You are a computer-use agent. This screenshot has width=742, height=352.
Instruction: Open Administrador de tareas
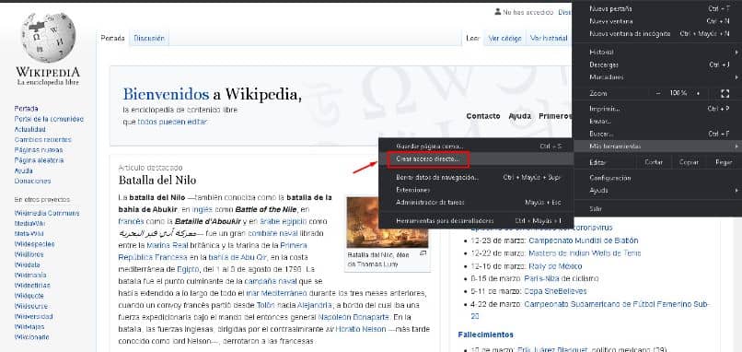tap(476, 203)
